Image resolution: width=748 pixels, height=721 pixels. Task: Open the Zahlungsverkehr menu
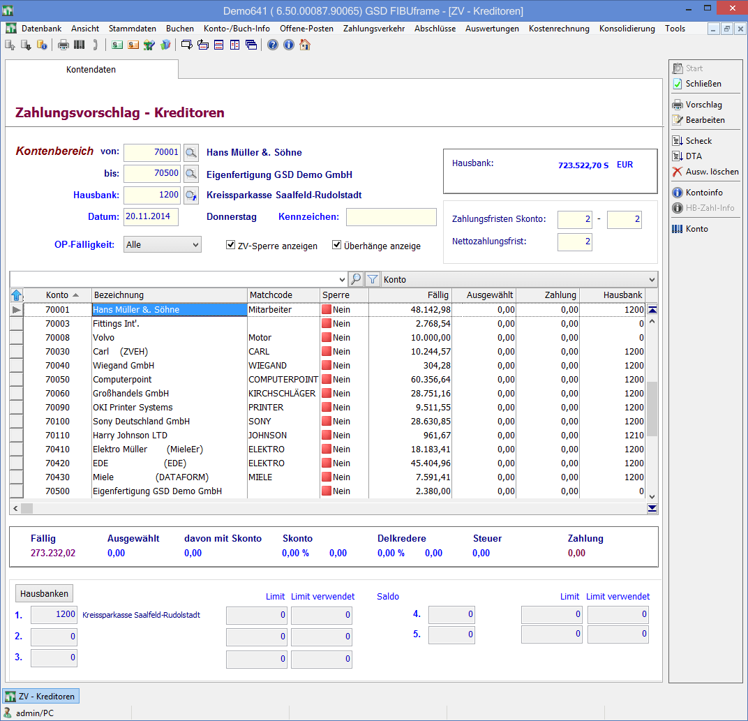375,29
